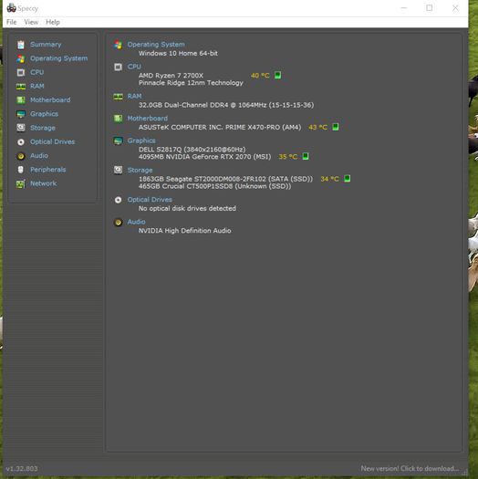Open the File menu
This screenshot has height=479, width=478.
(11, 22)
